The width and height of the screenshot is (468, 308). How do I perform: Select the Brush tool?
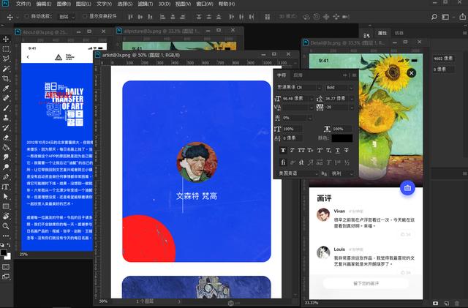[6, 108]
